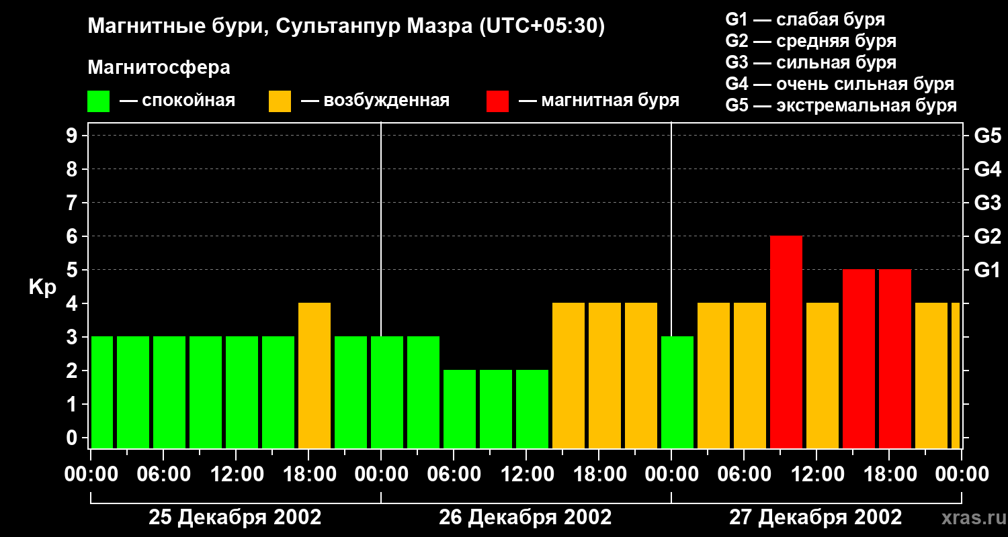Click the '18:00' time label above 26 Декабря
The width and height of the screenshot is (1008, 537).
(599, 475)
